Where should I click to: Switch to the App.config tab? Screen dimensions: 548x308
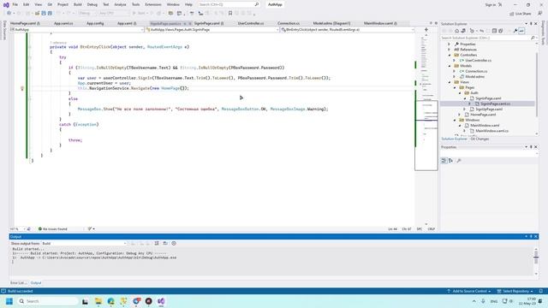pyautogui.click(x=95, y=23)
